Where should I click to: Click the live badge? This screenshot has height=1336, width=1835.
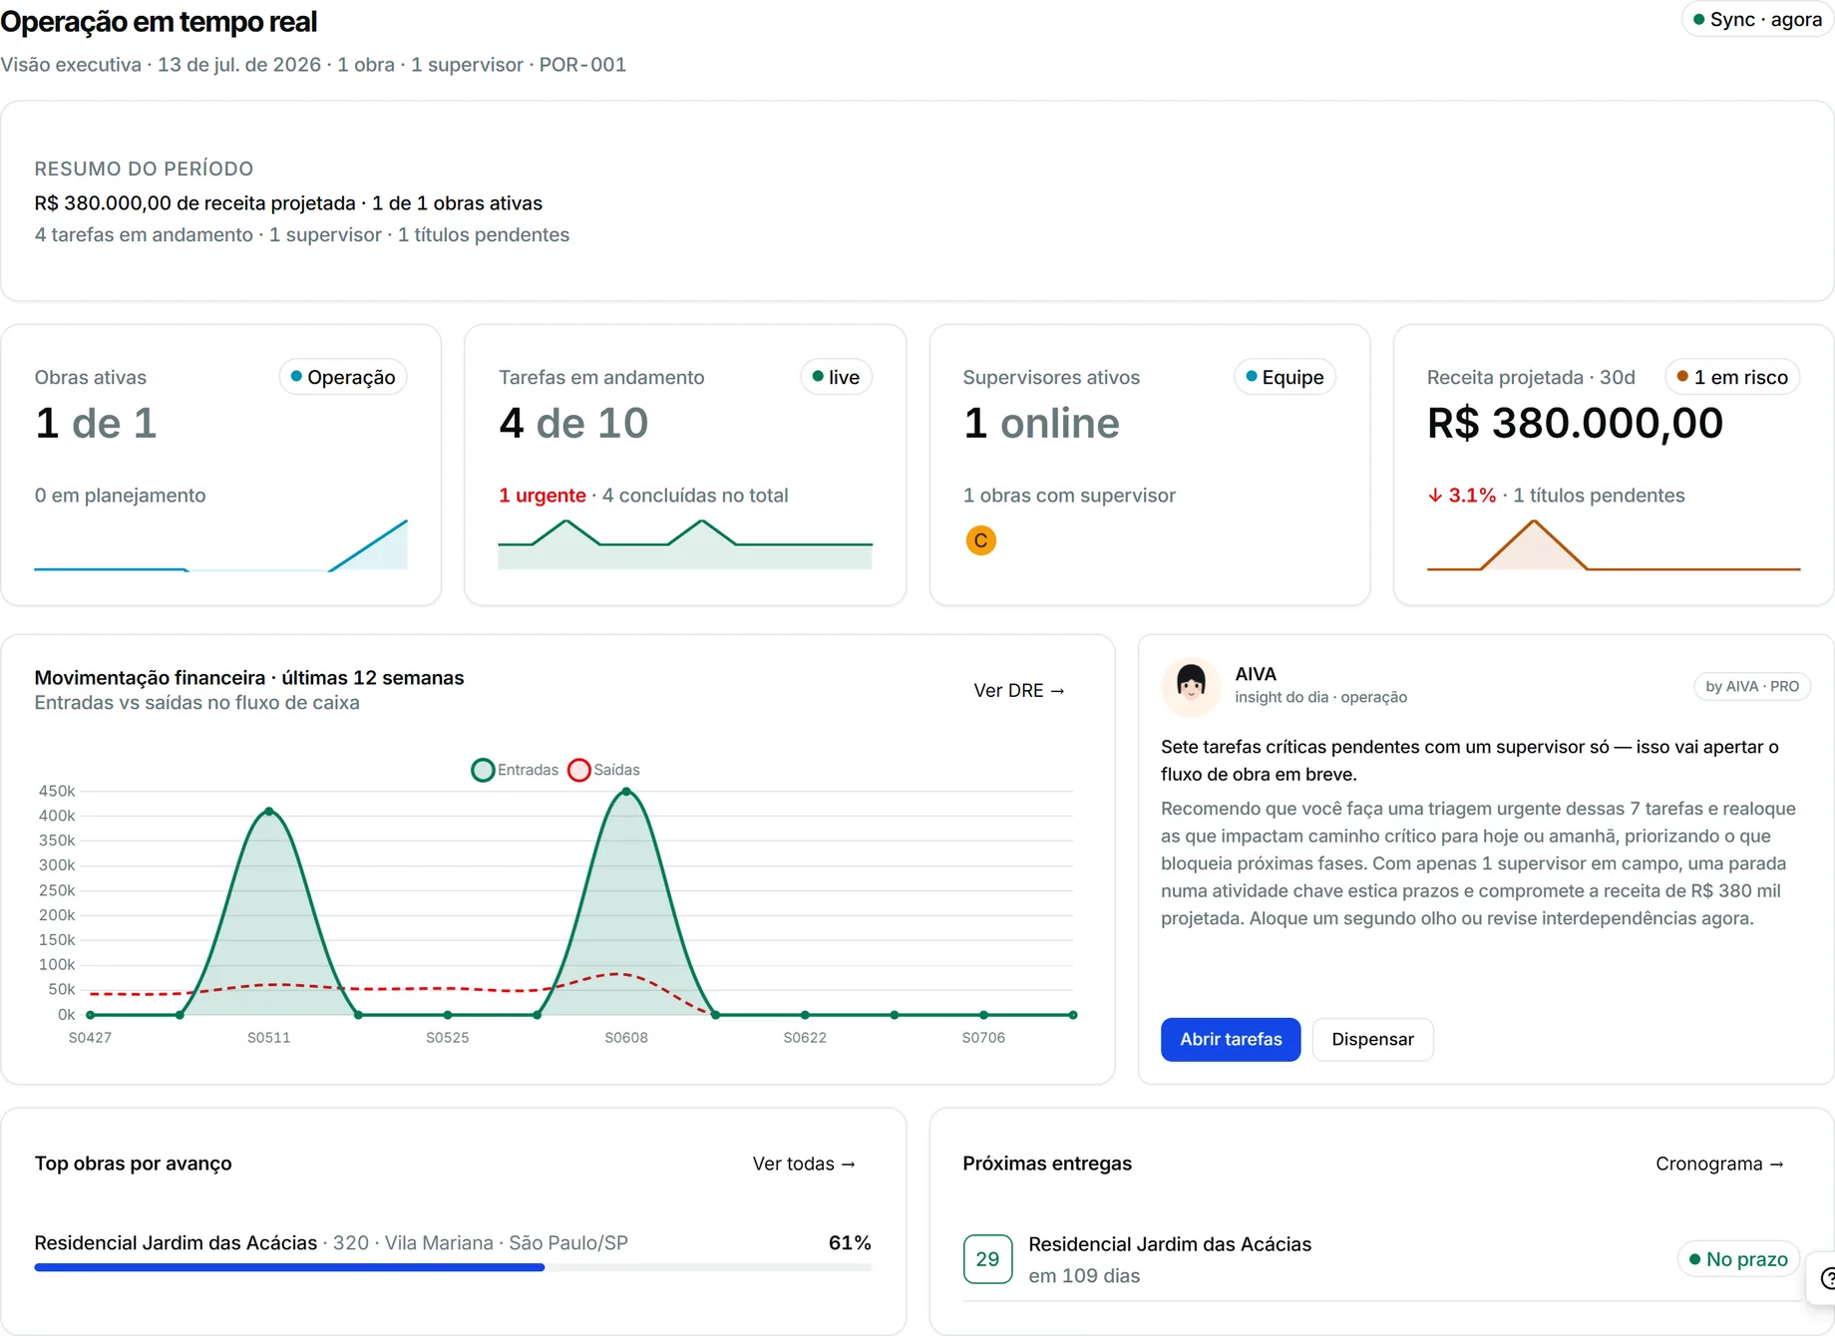pyautogui.click(x=836, y=377)
